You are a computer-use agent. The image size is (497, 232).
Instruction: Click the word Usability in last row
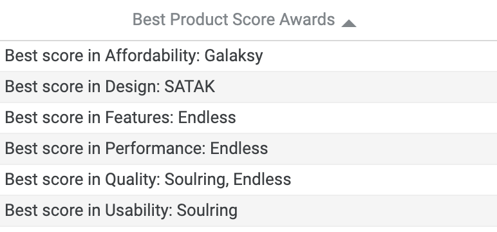click(x=139, y=211)
